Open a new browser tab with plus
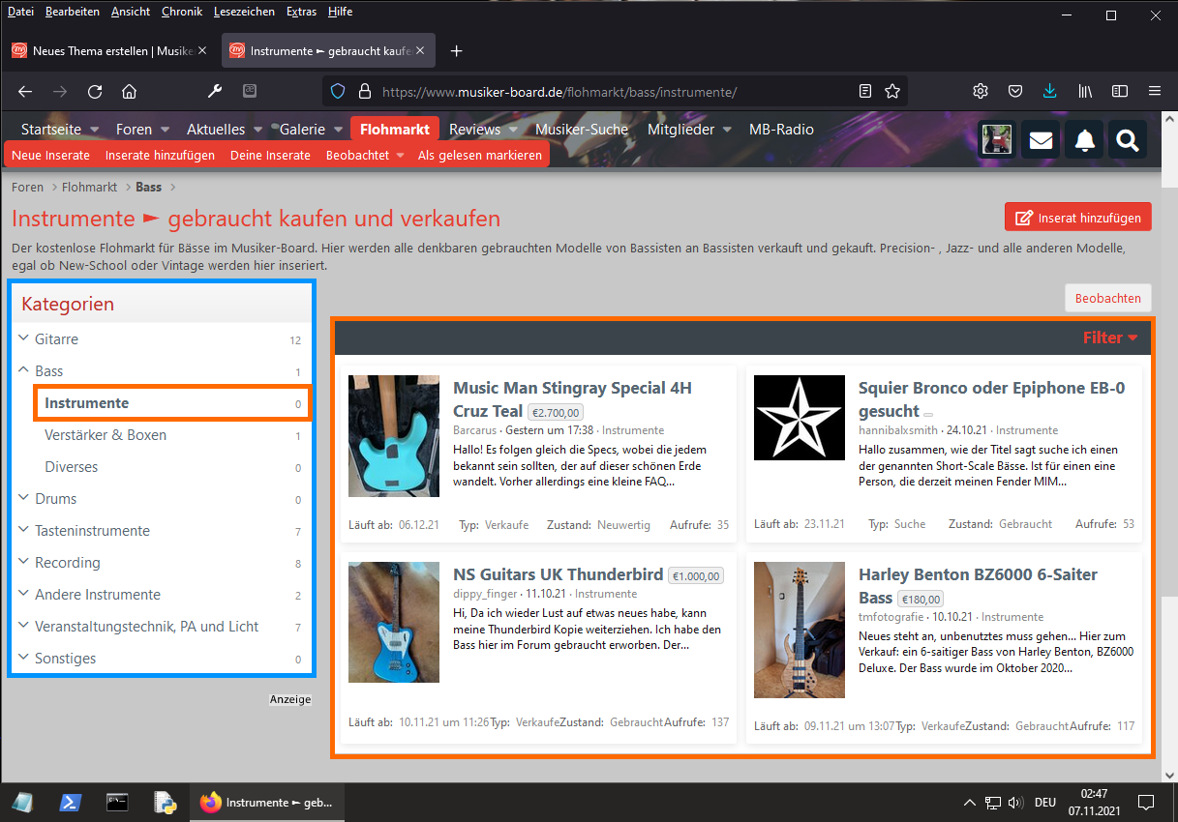Image resolution: width=1178 pixels, height=822 pixels. (x=457, y=51)
